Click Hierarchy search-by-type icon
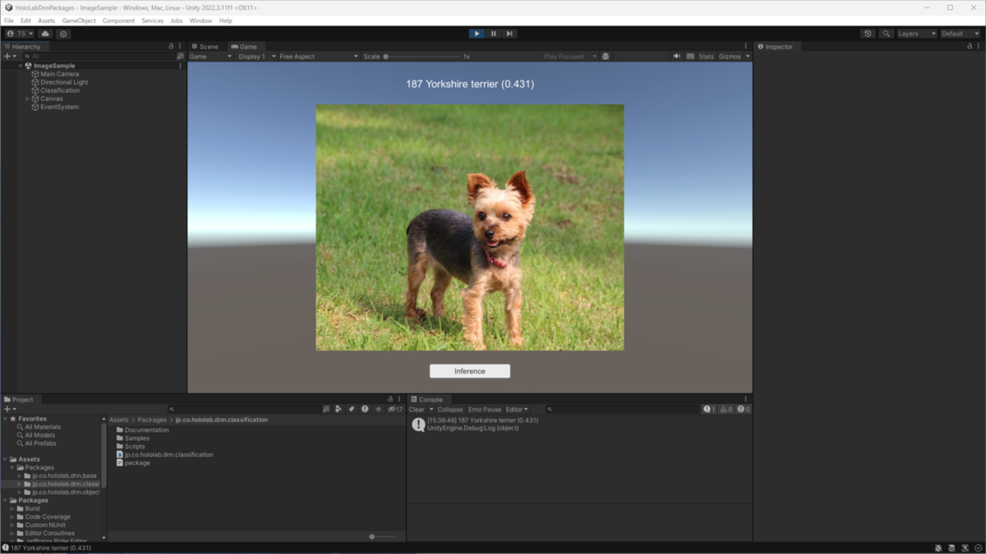The width and height of the screenshot is (986, 554). click(x=181, y=57)
